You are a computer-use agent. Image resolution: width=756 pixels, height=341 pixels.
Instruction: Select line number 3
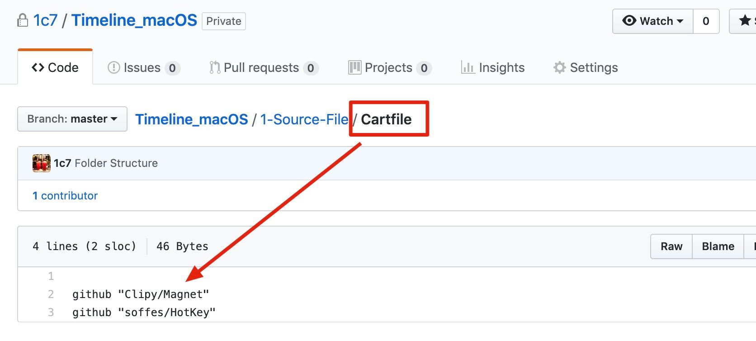tap(51, 313)
